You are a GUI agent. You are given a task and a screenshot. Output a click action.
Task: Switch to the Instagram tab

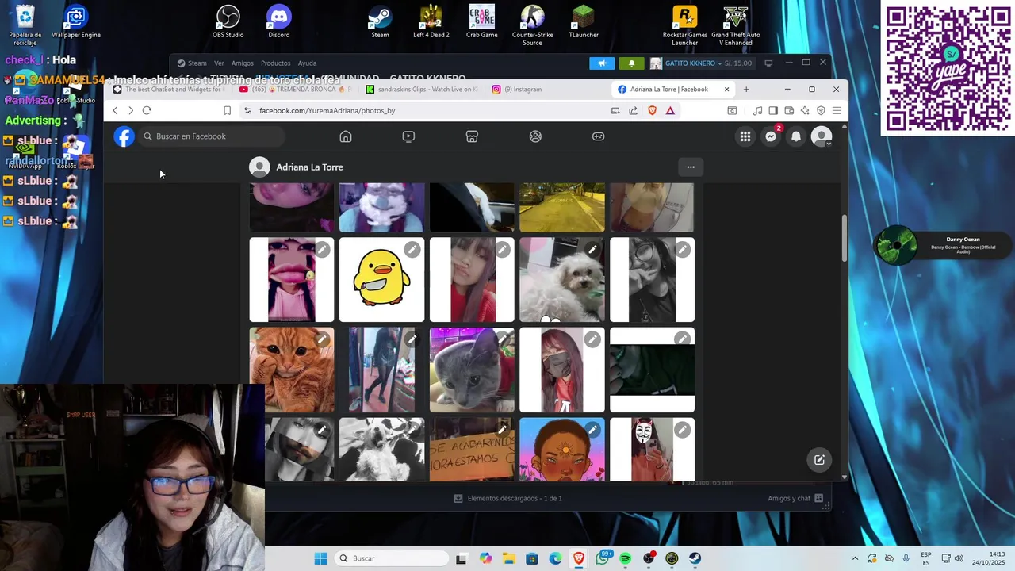(x=547, y=90)
